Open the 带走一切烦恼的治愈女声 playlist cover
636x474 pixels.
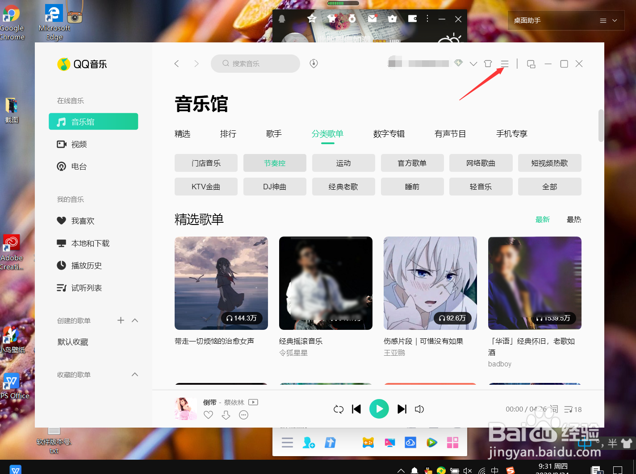(x=221, y=283)
